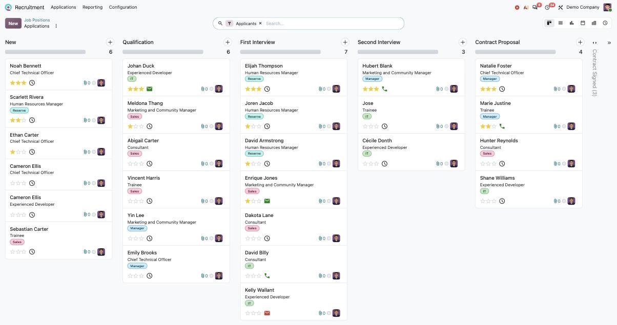Image resolution: width=617 pixels, height=325 pixels.
Task: Open the Applications menu
Action: (64, 7)
